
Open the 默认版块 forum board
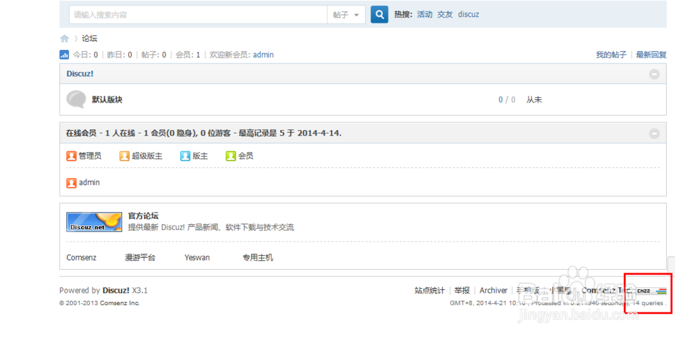click(107, 99)
